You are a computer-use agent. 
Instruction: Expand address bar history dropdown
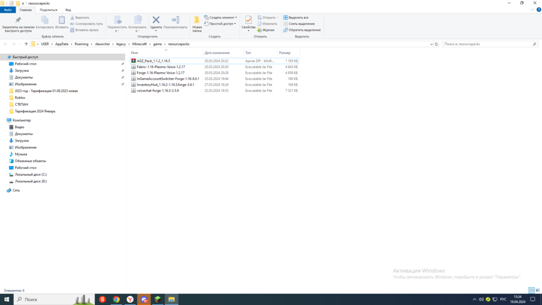pyautogui.click(x=431, y=44)
